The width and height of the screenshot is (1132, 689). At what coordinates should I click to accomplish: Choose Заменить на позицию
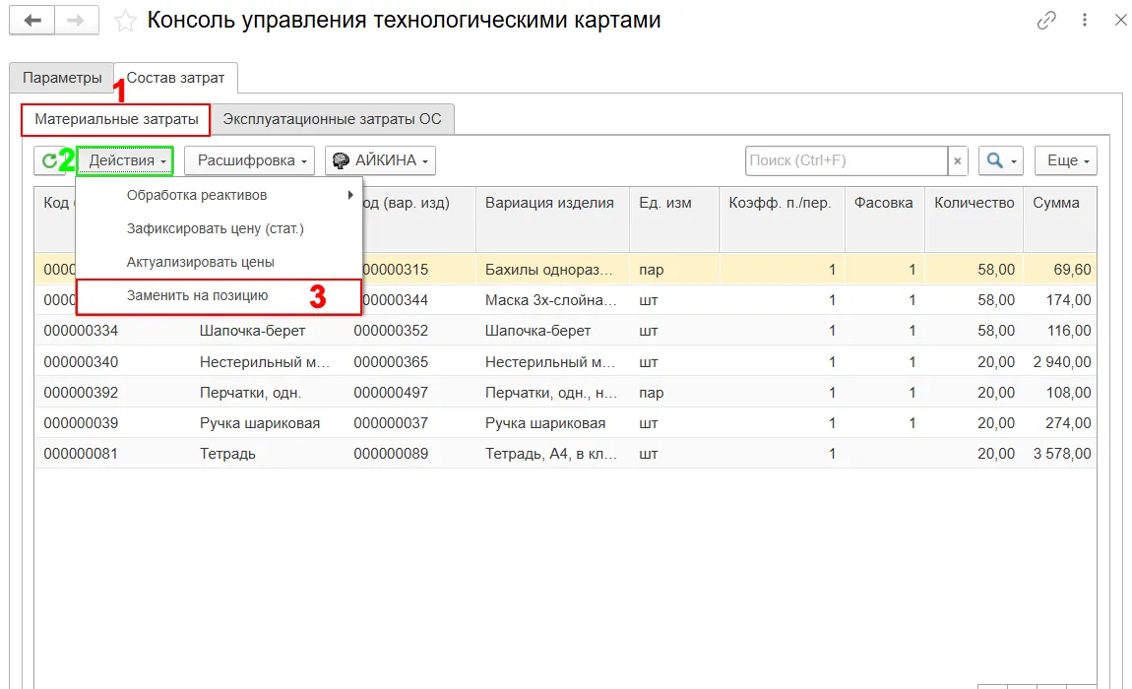pyautogui.click(x=219, y=296)
